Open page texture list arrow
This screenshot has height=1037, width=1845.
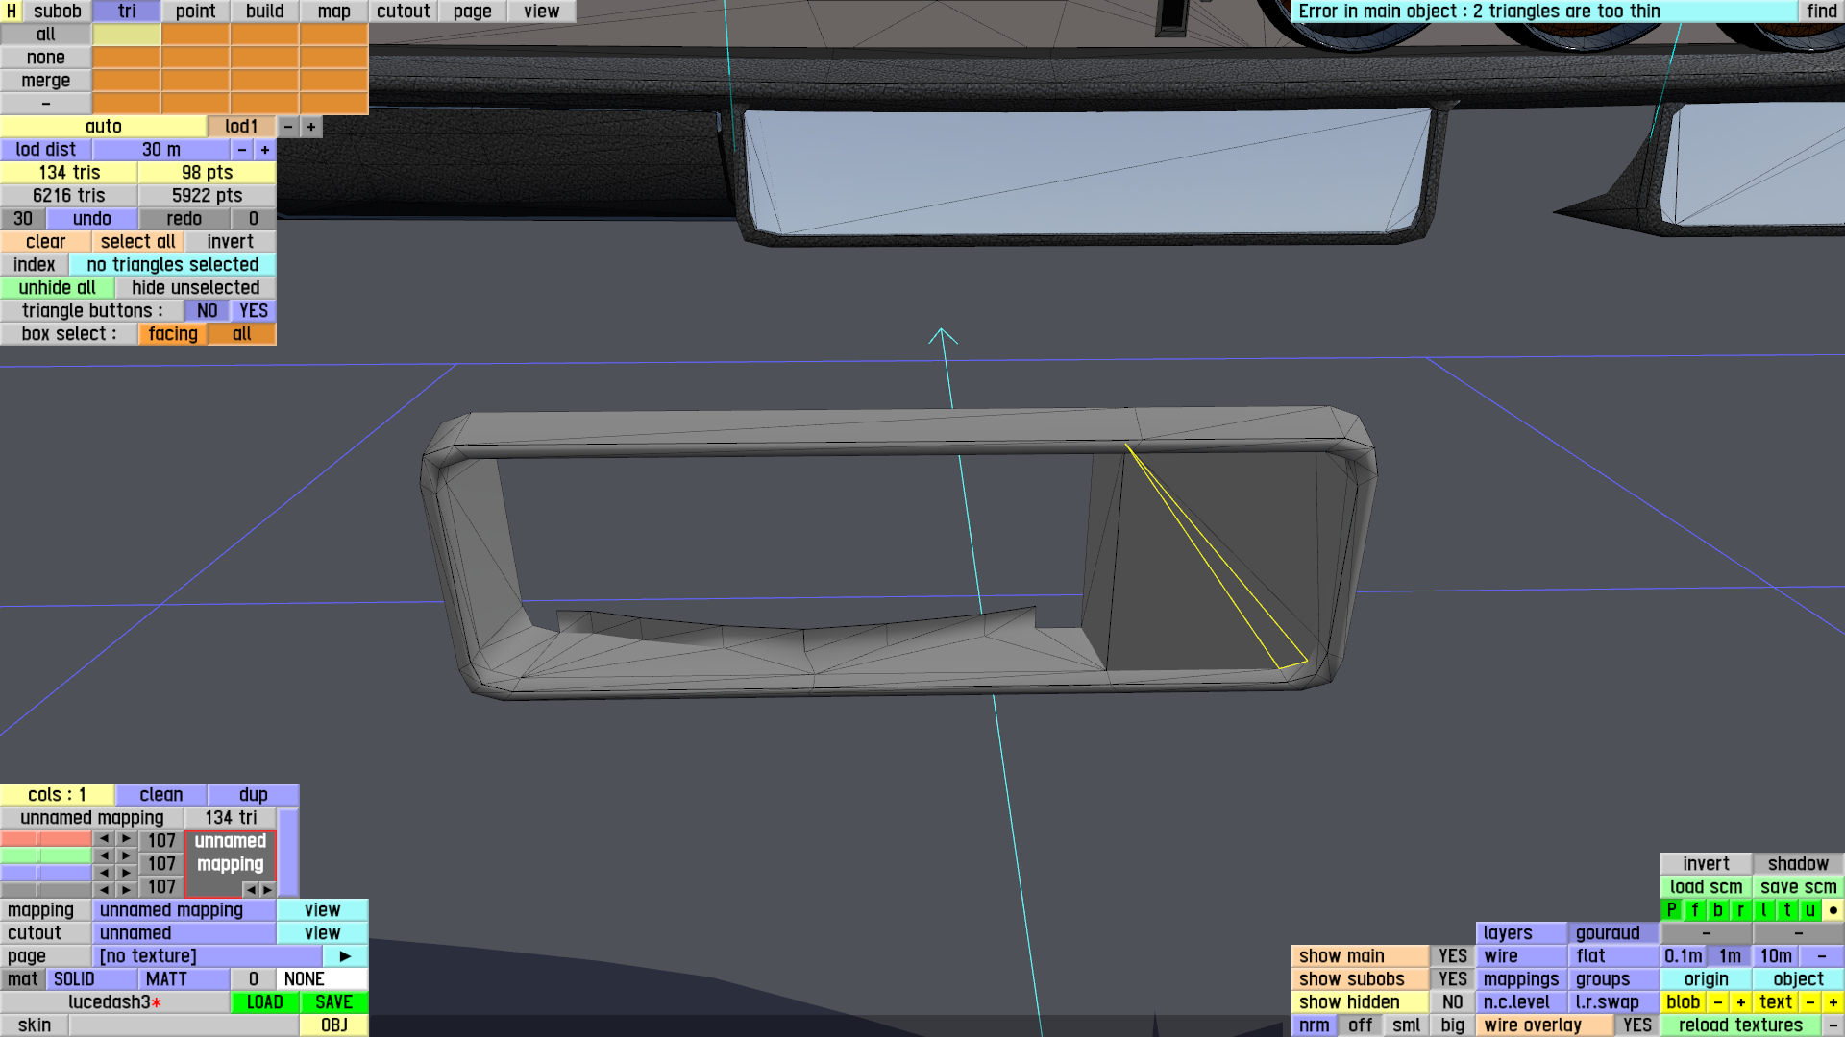pyautogui.click(x=345, y=955)
